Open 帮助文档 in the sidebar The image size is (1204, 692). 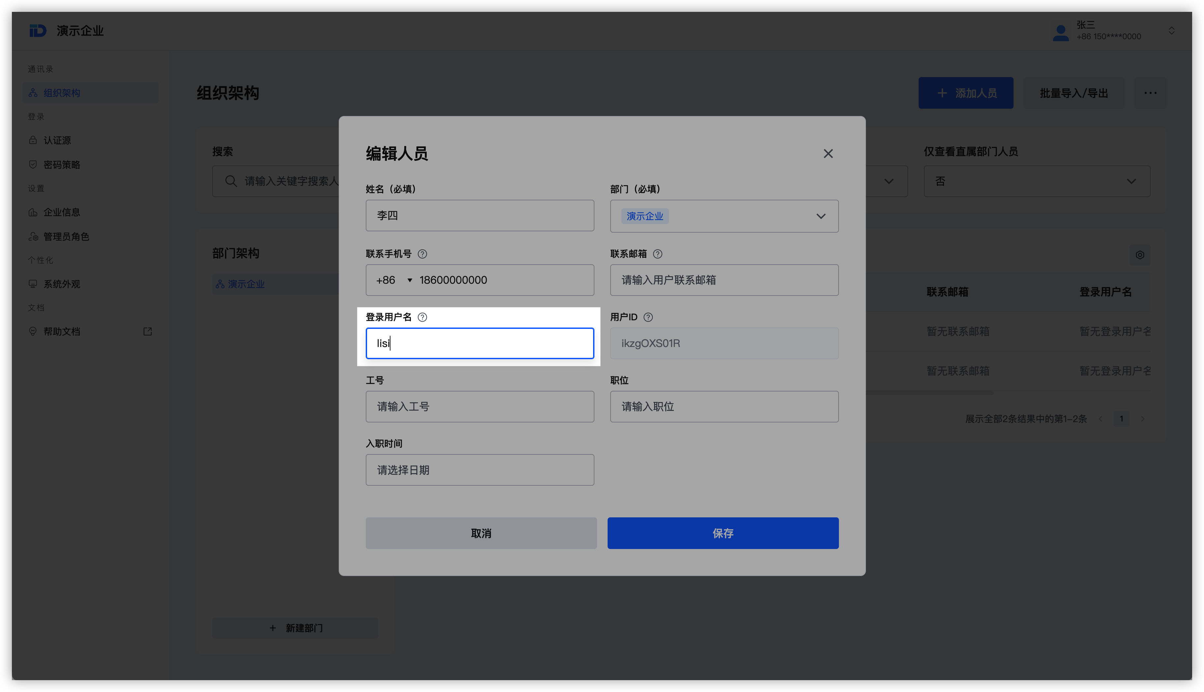(x=90, y=331)
